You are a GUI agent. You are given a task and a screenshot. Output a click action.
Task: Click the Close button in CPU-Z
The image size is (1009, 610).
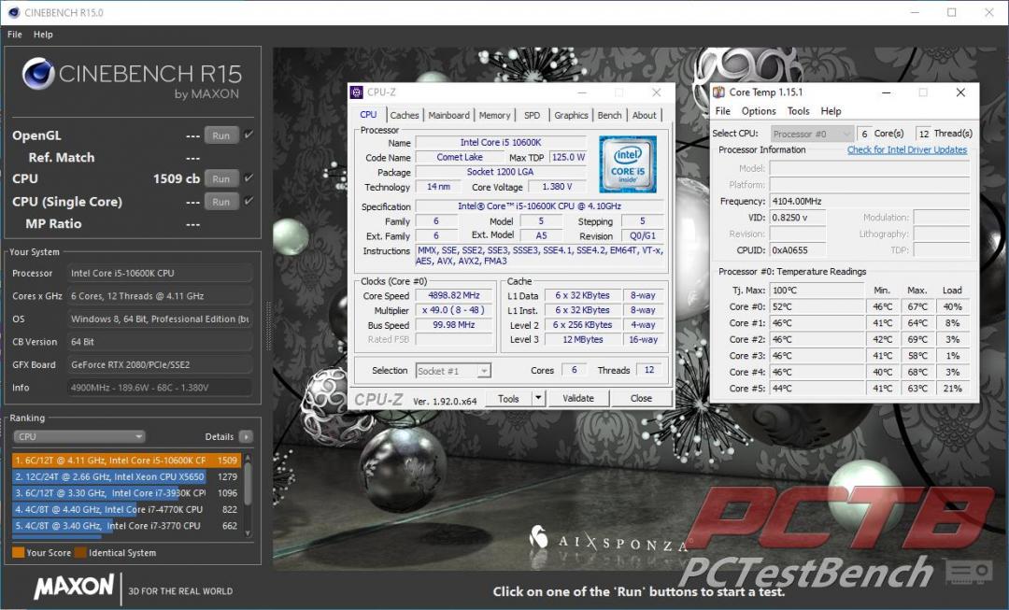[x=641, y=398]
